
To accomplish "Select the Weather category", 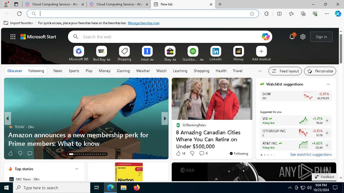I will [143, 71].
